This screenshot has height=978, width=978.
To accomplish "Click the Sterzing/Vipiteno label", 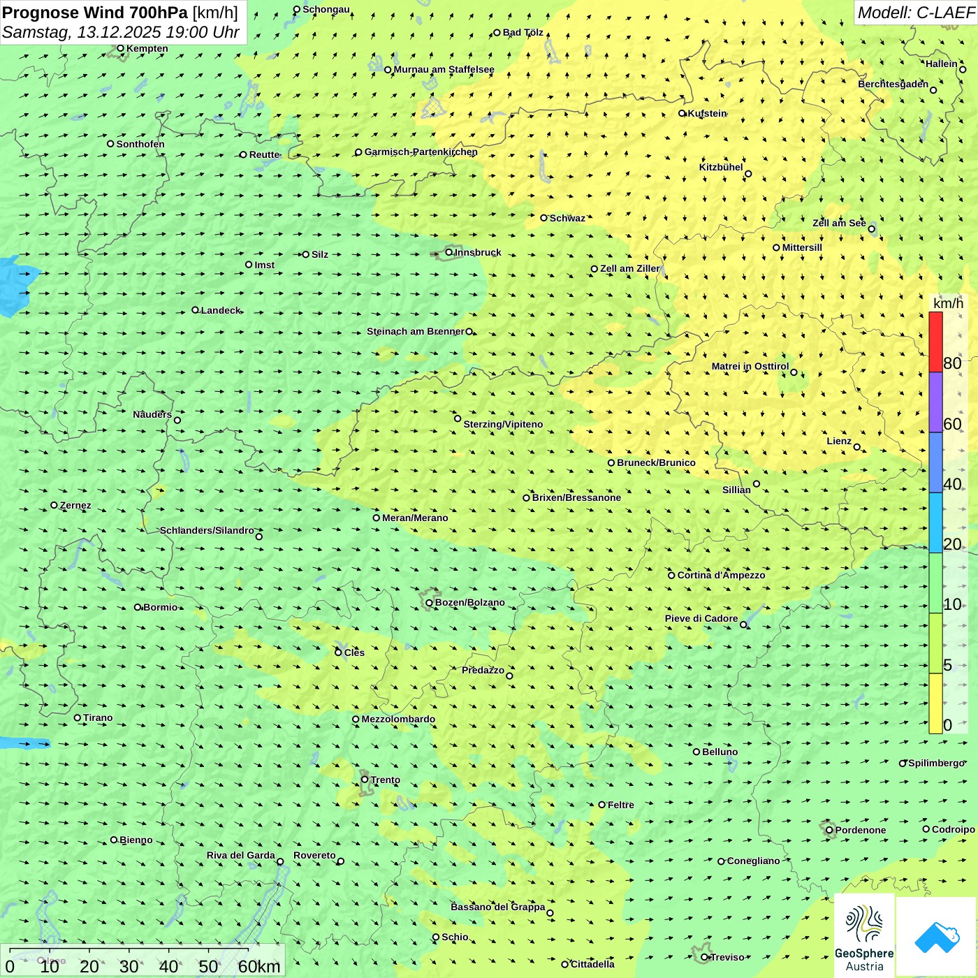I will click(x=503, y=424).
